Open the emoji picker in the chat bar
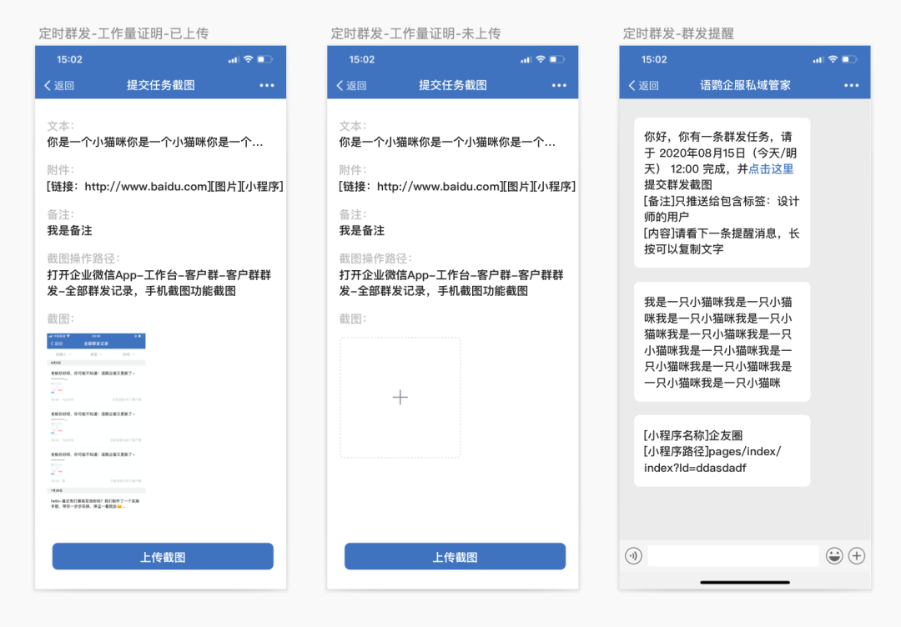 (x=833, y=555)
